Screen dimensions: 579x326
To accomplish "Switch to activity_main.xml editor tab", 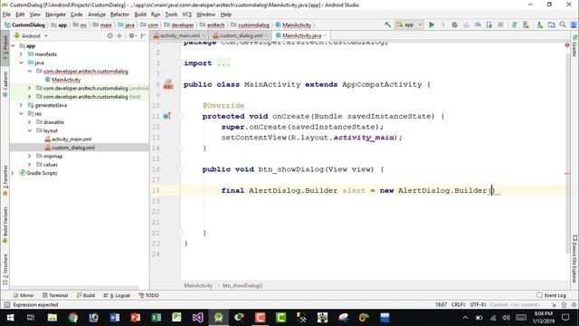I will click(179, 36).
